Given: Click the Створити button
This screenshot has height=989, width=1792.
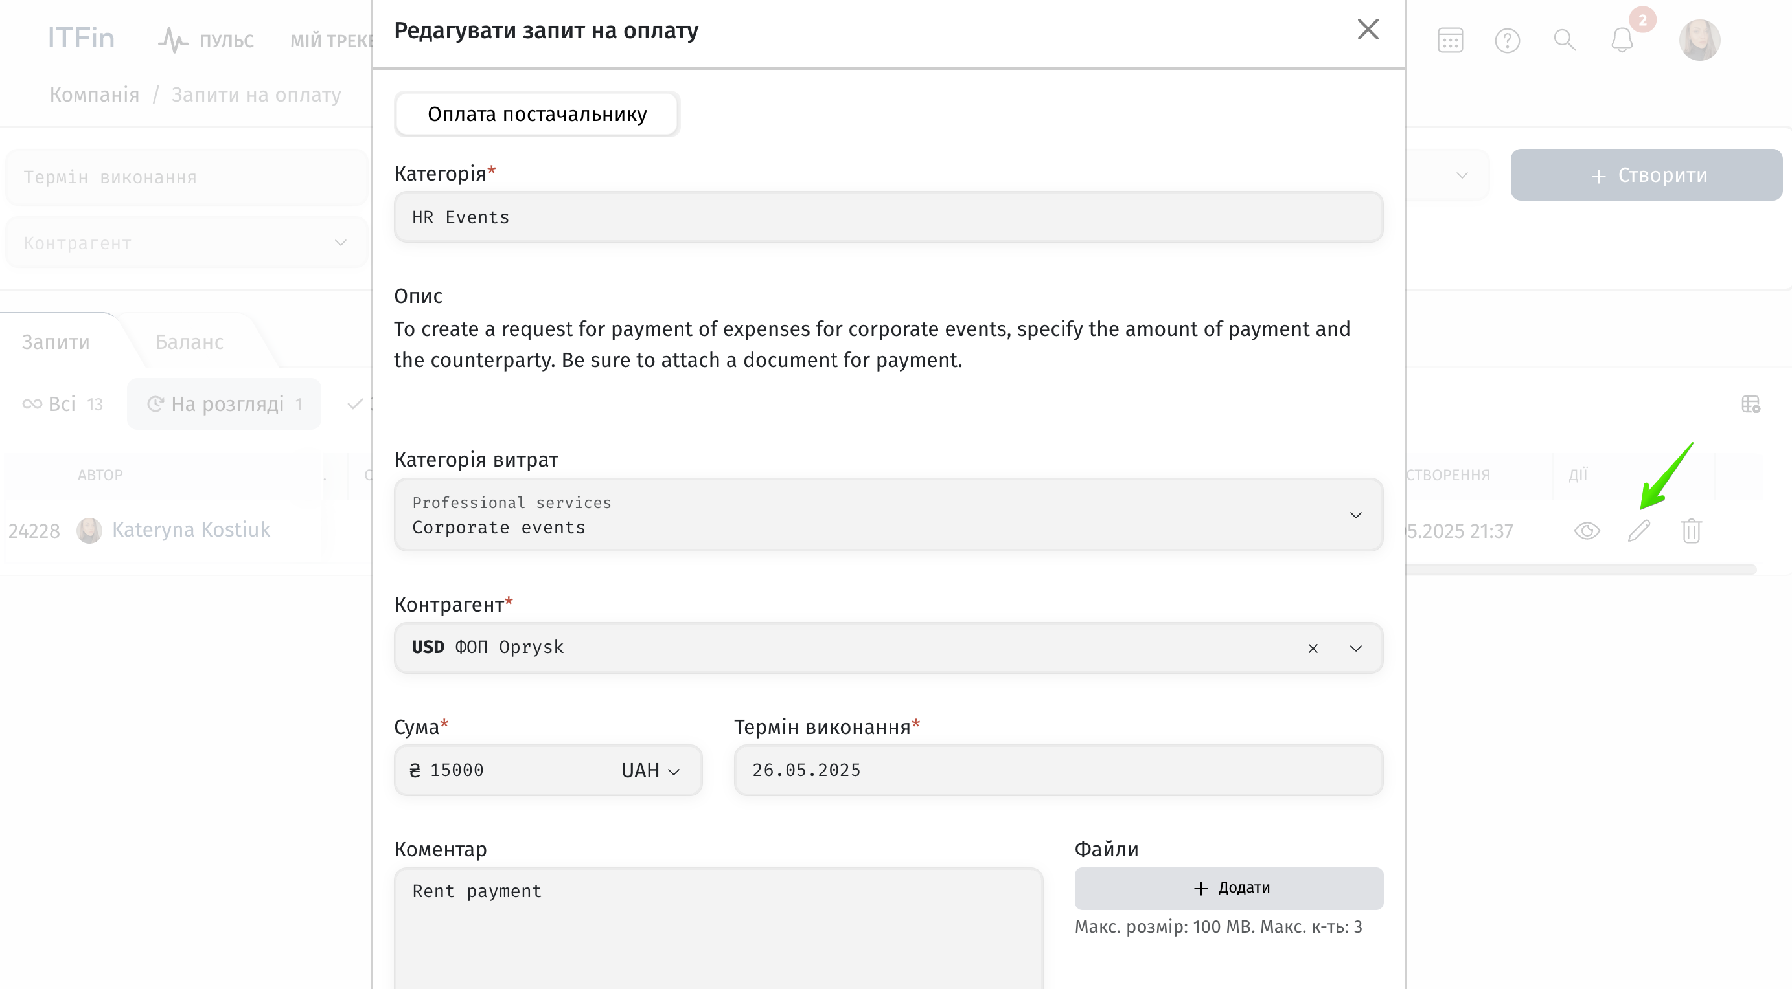Looking at the screenshot, I should [1646, 175].
